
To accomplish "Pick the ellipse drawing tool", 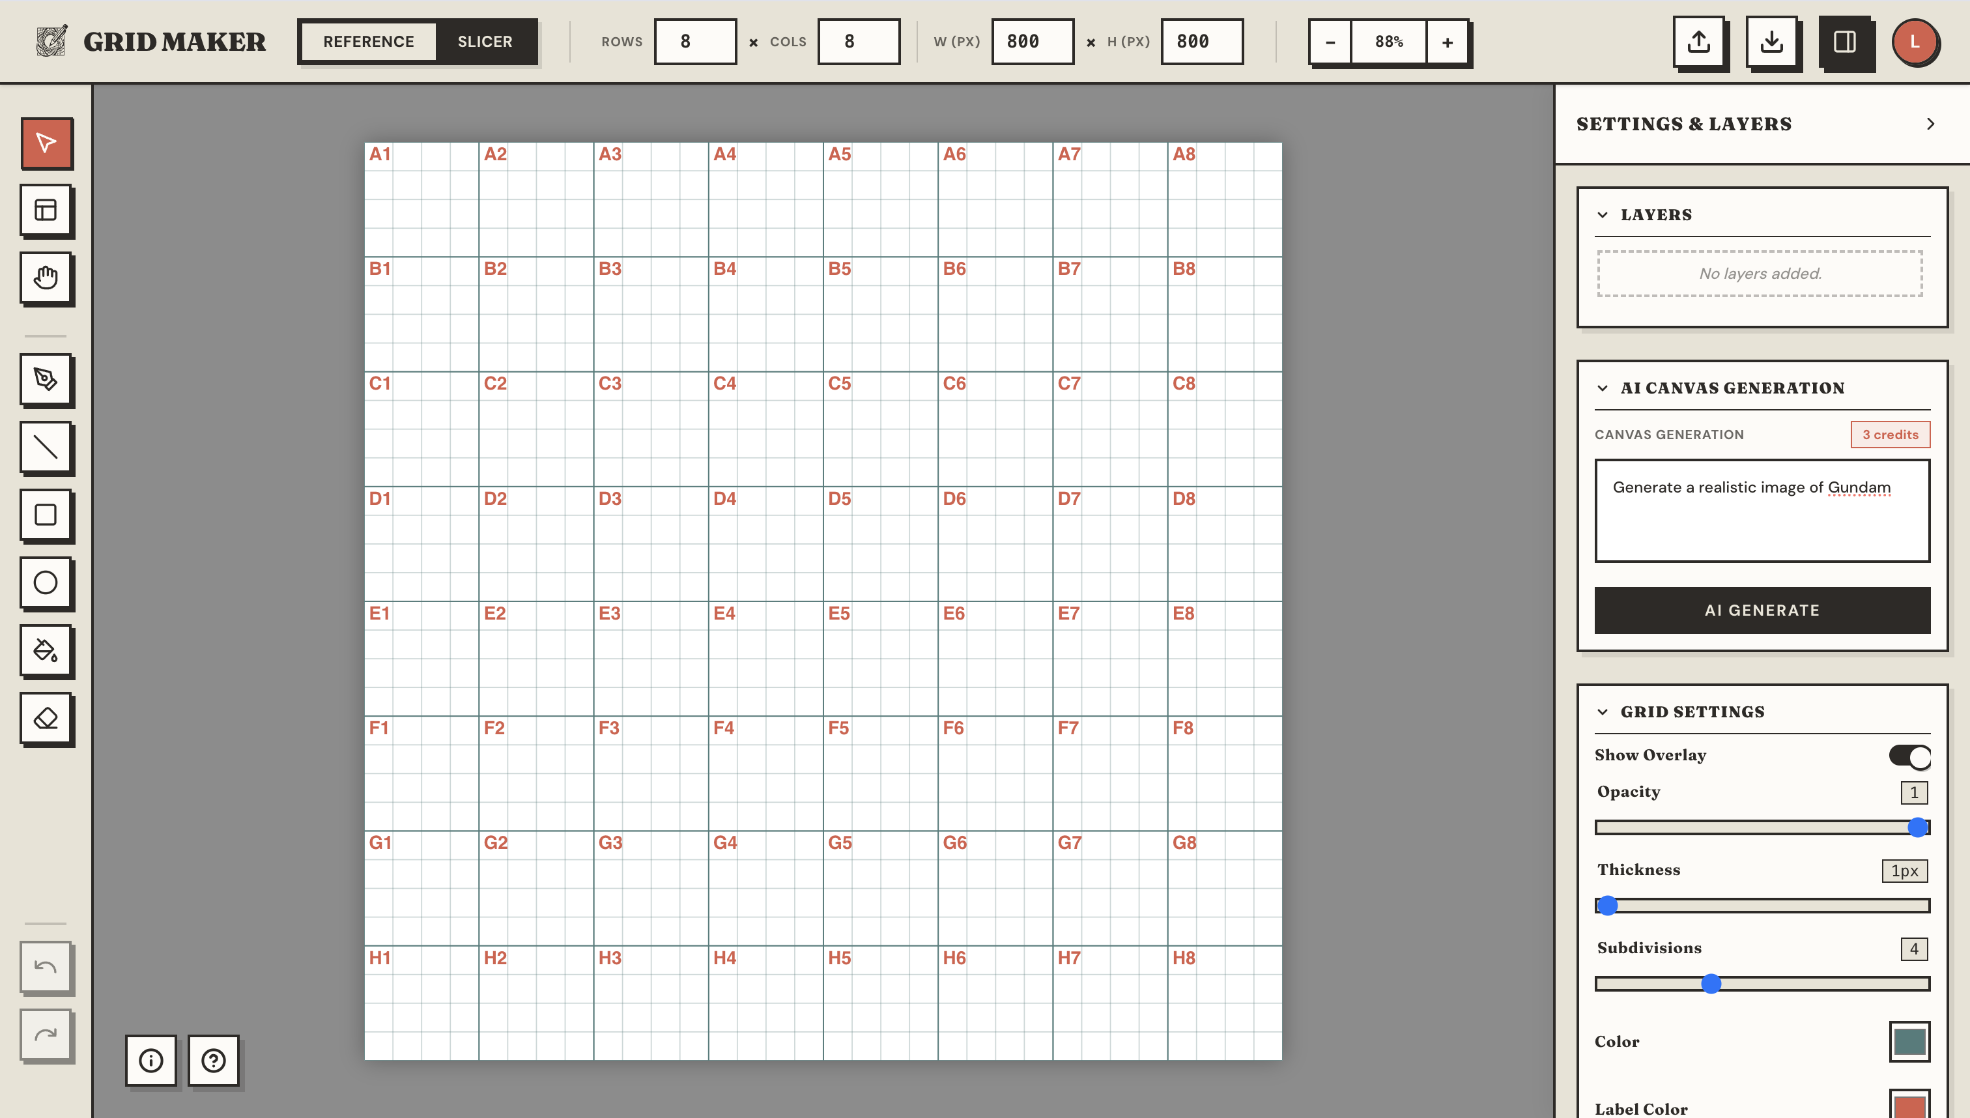I will [x=46, y=583].
